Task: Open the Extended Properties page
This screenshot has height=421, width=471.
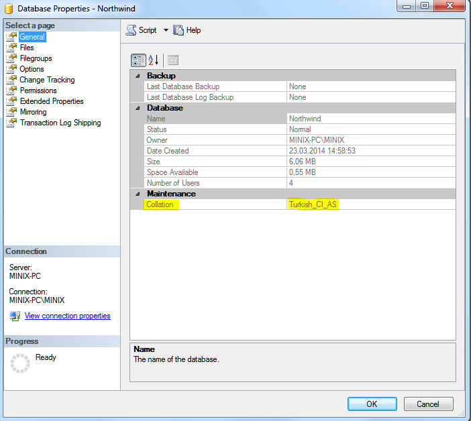Action: [52, 101]
